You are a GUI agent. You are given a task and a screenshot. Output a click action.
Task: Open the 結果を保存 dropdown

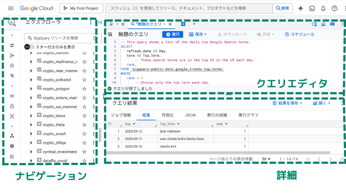click(x=287, y=103)
